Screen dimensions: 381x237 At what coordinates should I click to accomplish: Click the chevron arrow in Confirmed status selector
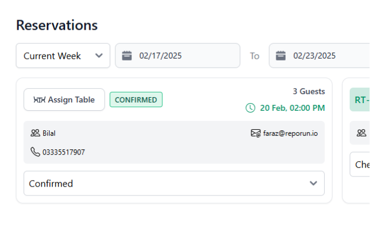[x=314, y=183]
